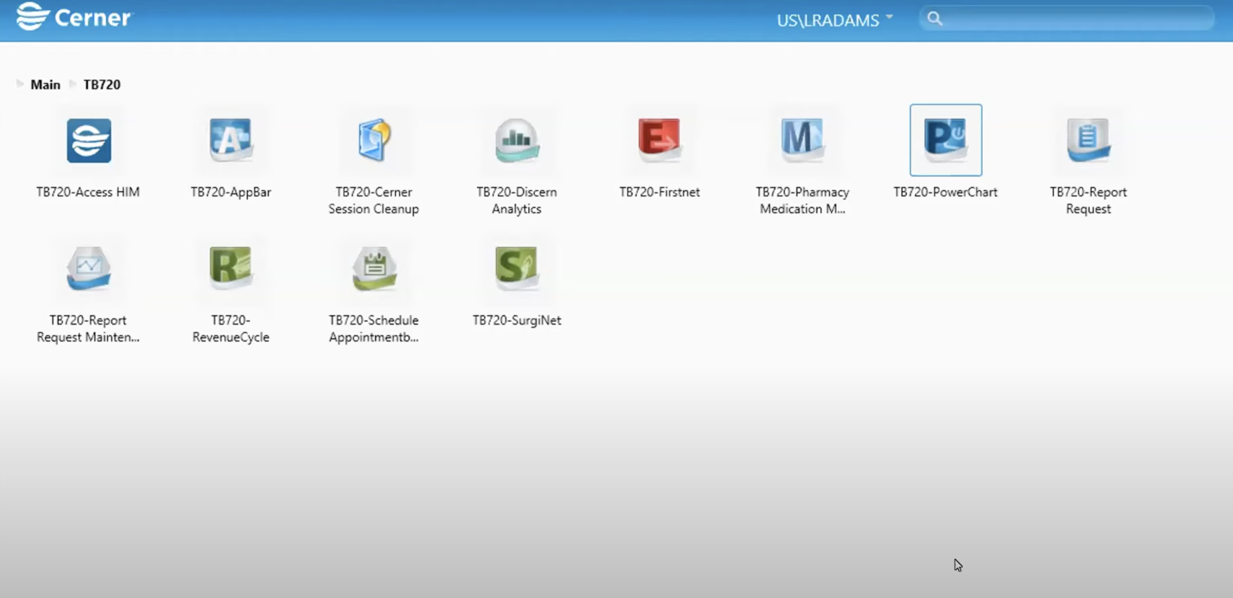Launch the TB720-Discern Analytics icon
Viewport: 1233px width, 598px height.
tap(517, 140)
